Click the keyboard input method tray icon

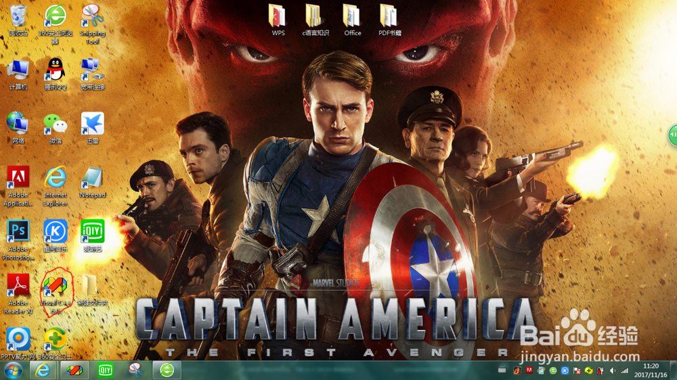click(x=502, y=371)
